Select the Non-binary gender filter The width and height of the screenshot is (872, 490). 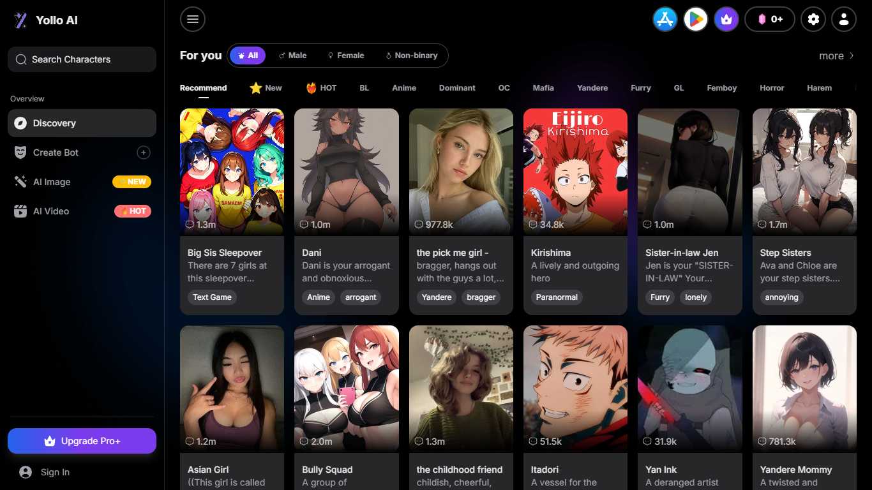coord(411,56)
